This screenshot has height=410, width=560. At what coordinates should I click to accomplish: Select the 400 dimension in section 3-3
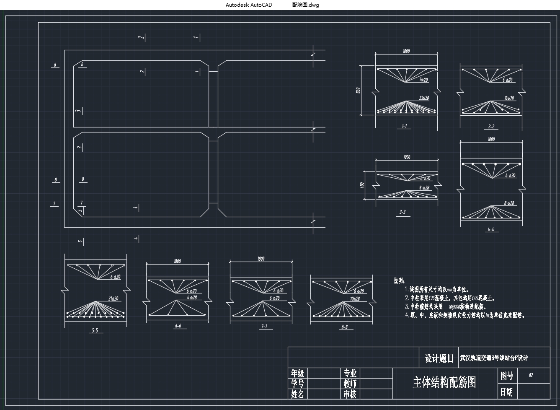(363, 185)
